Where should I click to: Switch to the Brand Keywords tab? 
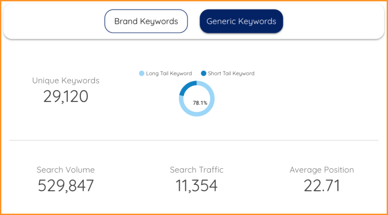pos(146,21)
